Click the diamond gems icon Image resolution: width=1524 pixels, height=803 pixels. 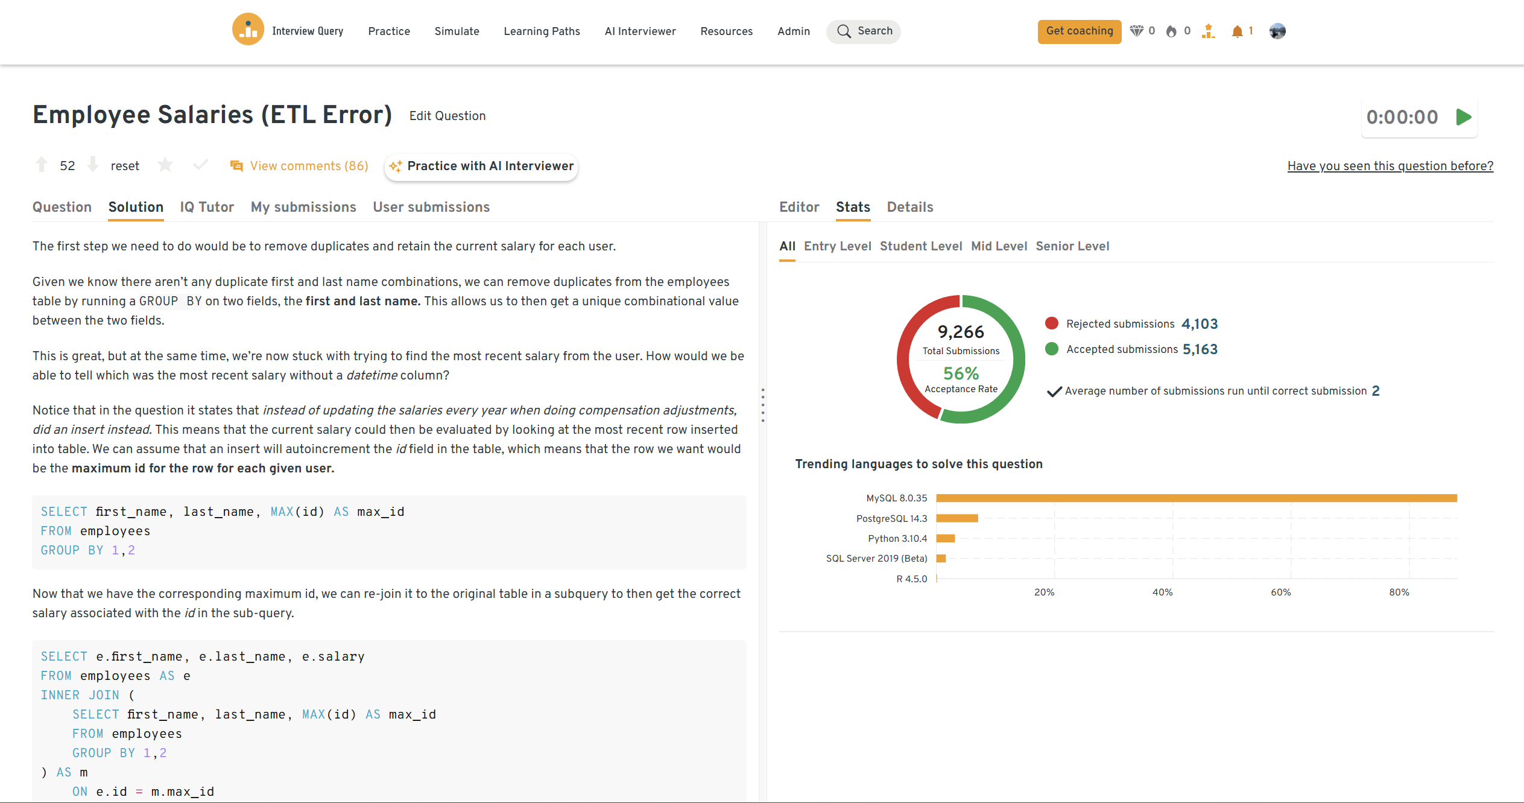(1136, 31)
